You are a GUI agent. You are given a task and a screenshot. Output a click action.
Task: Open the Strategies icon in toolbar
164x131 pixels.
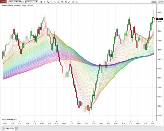(73, 2)
